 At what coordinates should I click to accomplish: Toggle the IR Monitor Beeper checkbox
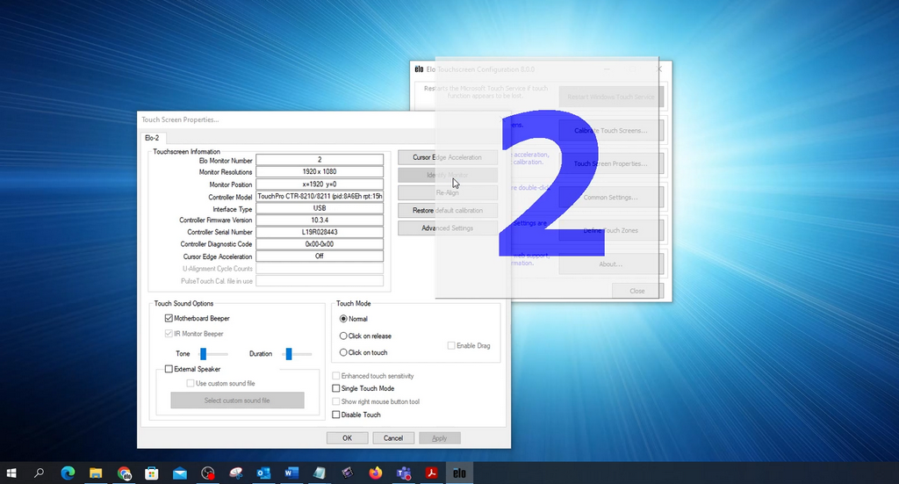169,333
